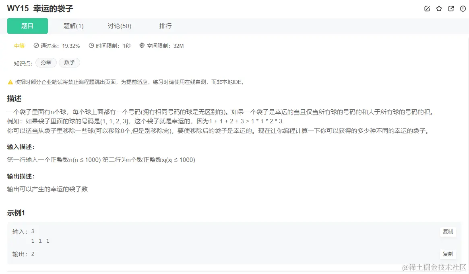Click the 知识点: label
469x274 pixels.
(23, 63)
